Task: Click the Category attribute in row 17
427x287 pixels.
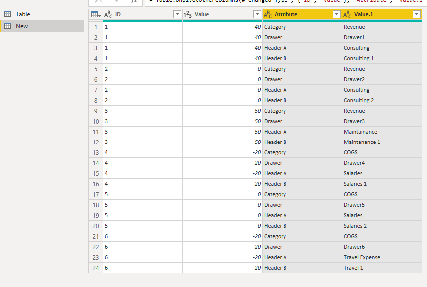Action: tap(302, 195)
